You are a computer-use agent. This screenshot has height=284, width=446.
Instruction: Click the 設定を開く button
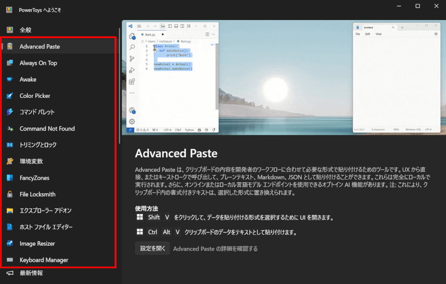[152, 248]
